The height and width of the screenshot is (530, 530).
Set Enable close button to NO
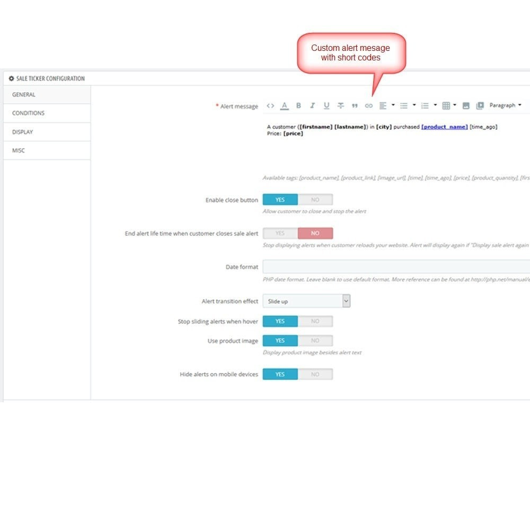[315, 200]
